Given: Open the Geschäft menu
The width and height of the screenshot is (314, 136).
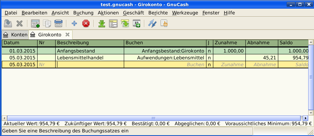Looking at the screenshot, I should click(x=134, y=13).
